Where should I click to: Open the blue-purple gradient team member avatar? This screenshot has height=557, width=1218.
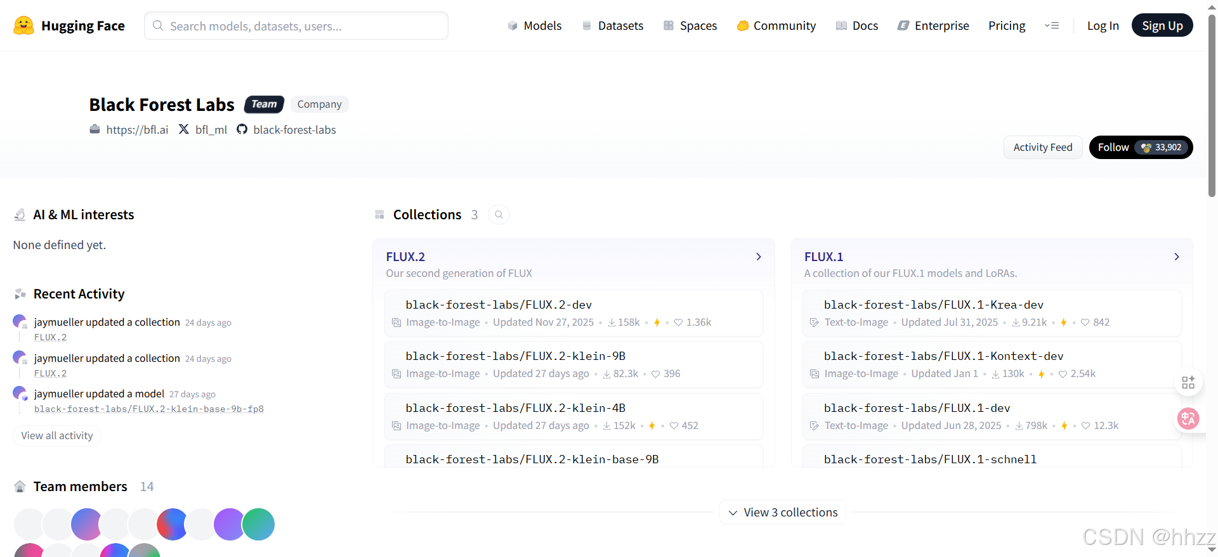[x=86, y=524]
